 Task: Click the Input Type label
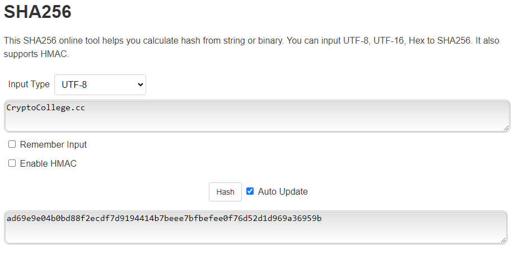pos(29,84)
